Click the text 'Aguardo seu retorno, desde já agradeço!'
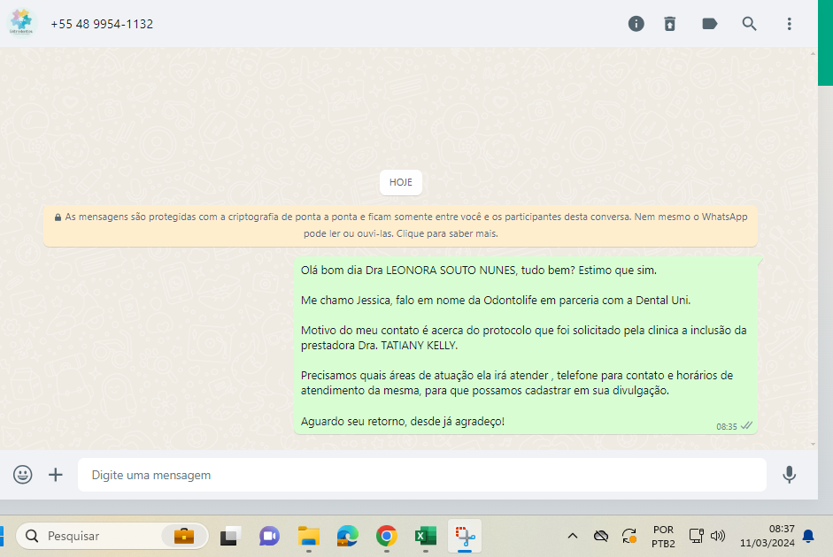Viewport: 833px width, 557px height. click(403, 422)
